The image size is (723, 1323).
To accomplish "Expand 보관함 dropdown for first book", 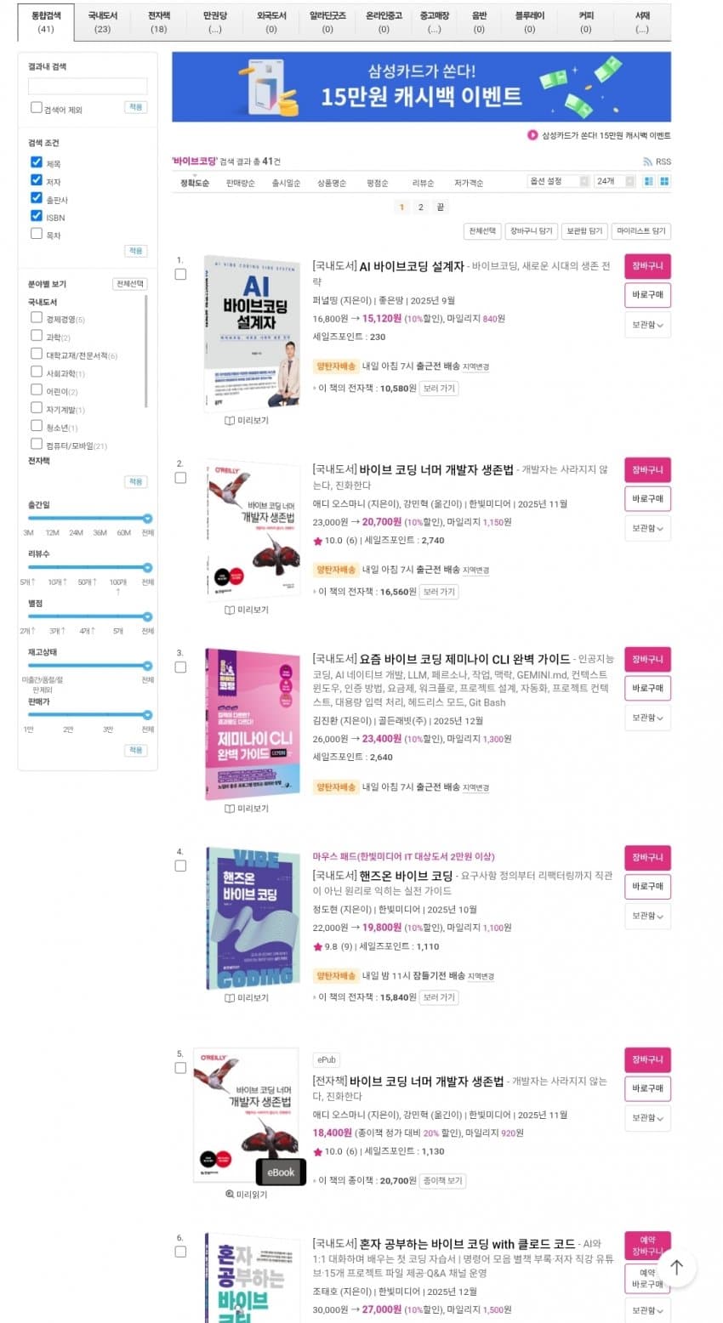I will (647, 324).
